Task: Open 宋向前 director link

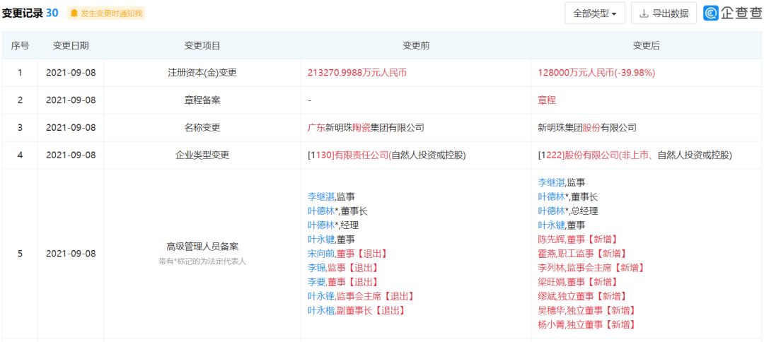Action: pyautogui.click(x=320, y=254)
